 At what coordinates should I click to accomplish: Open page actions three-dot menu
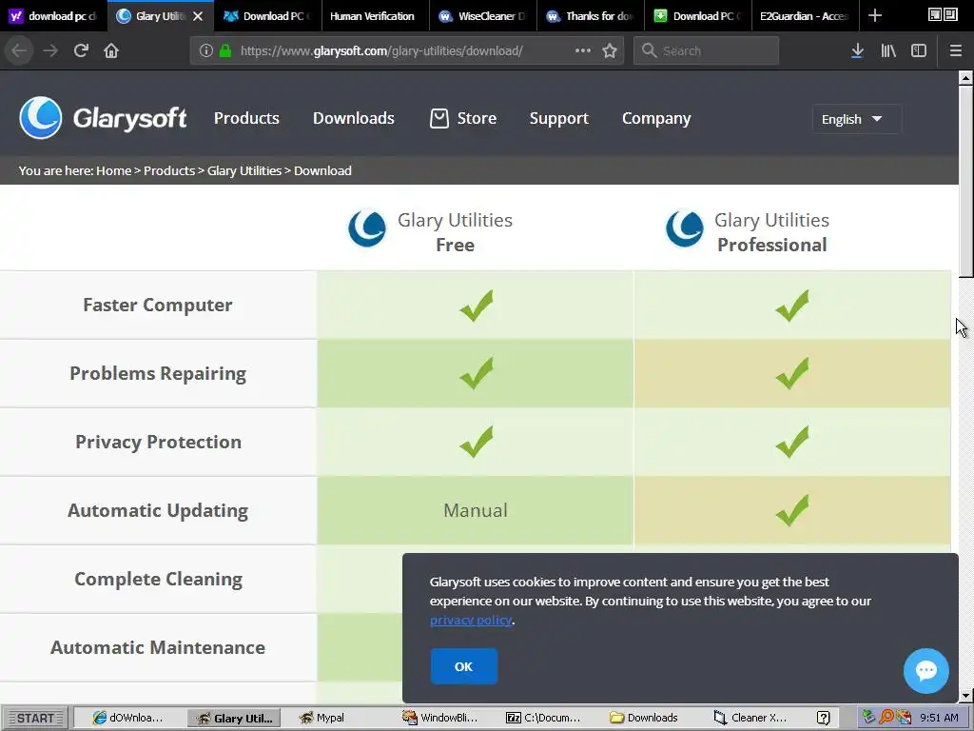pos(583,50)
